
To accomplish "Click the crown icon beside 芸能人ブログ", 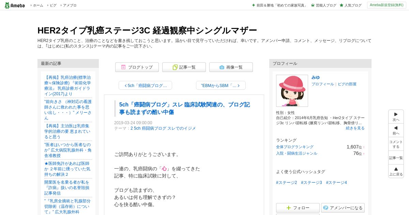I will [x=313, y=5].
